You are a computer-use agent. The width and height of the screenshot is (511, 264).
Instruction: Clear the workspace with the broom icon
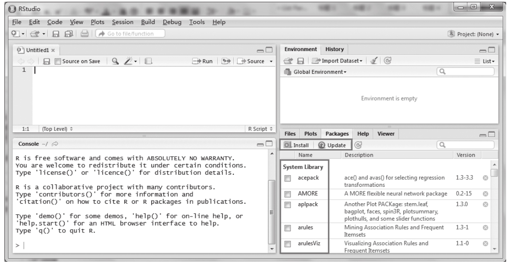(374, 61)
